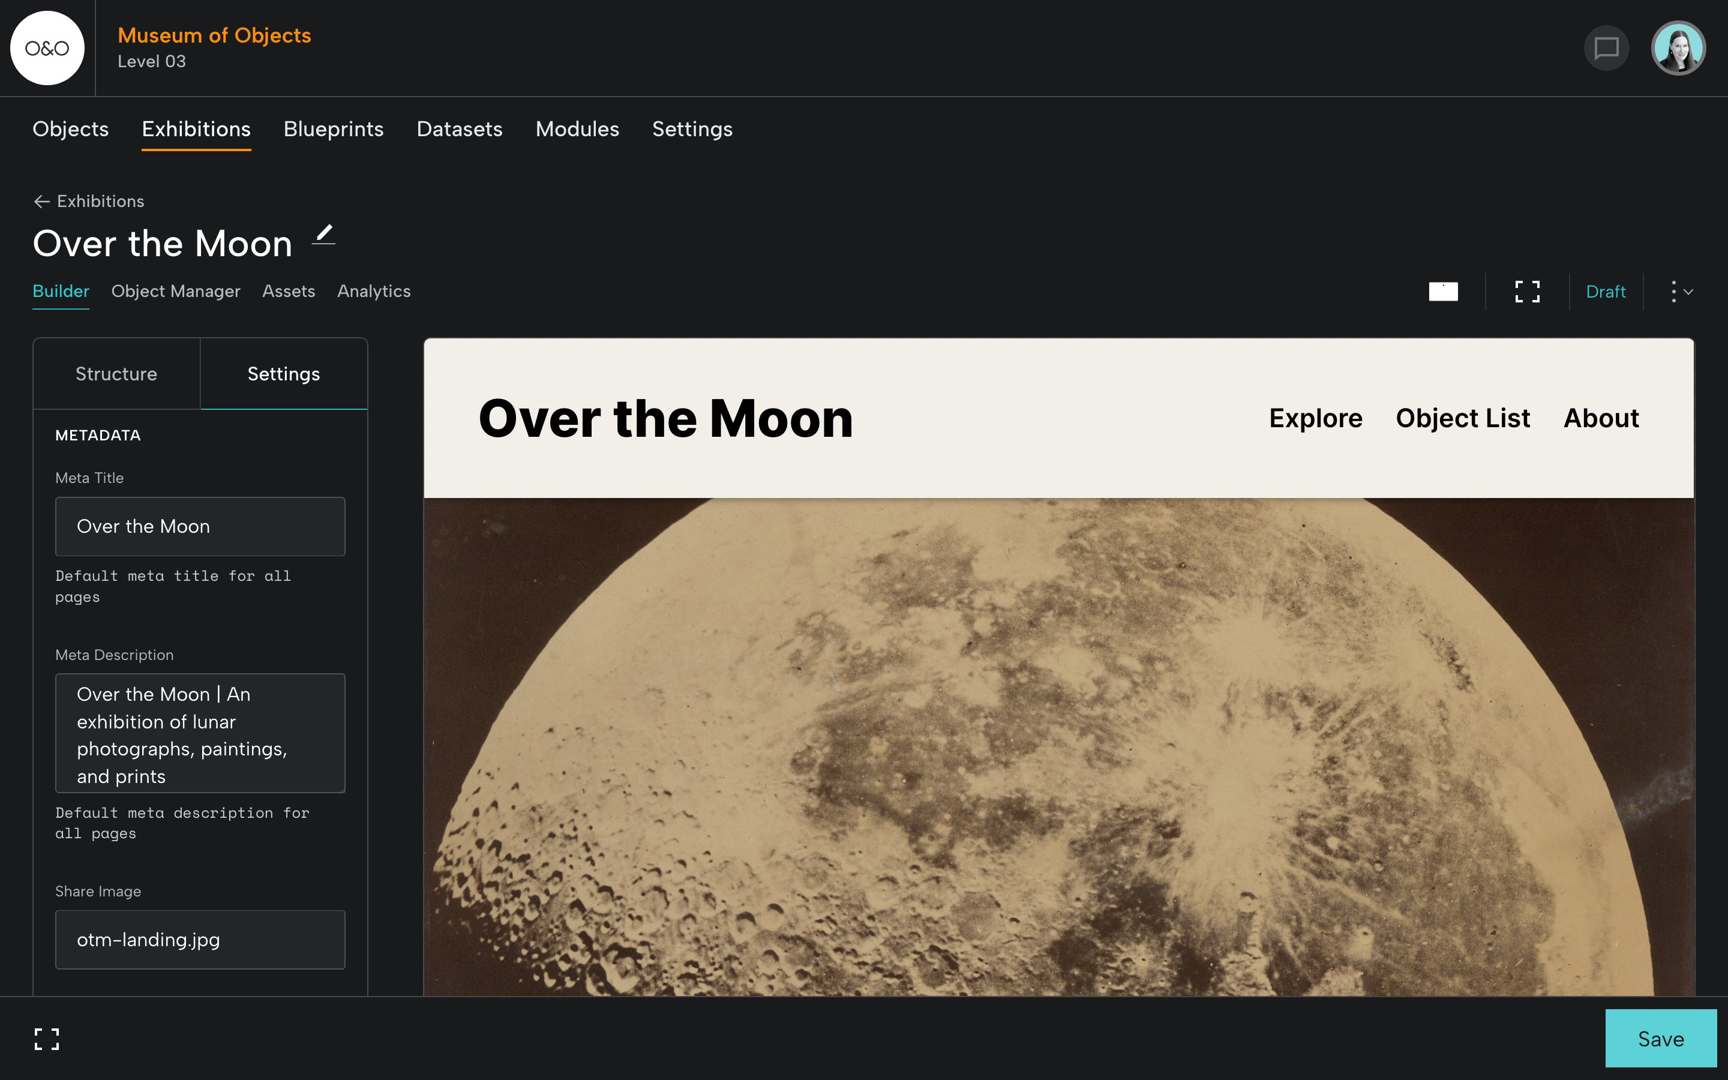Toggle fullscreen icon in the bottom bar
This screenshot has width=1728, height=1080.
coord(47,1039)
